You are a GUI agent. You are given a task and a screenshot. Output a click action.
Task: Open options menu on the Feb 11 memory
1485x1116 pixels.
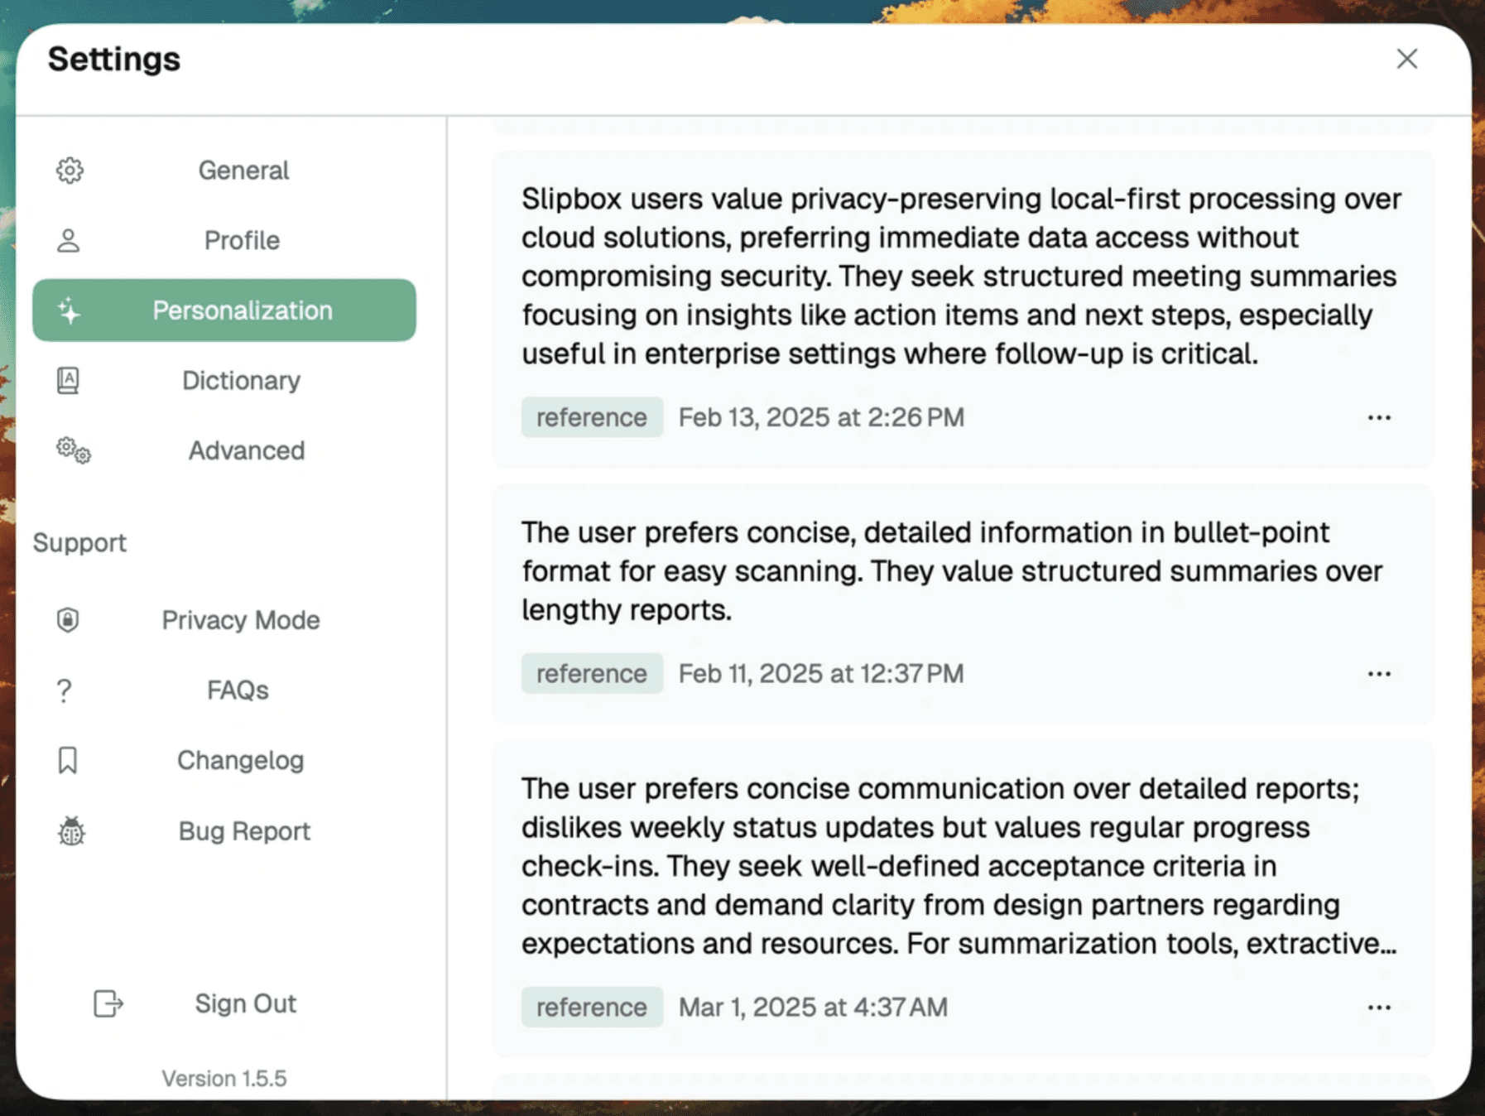pos(1378,673)
